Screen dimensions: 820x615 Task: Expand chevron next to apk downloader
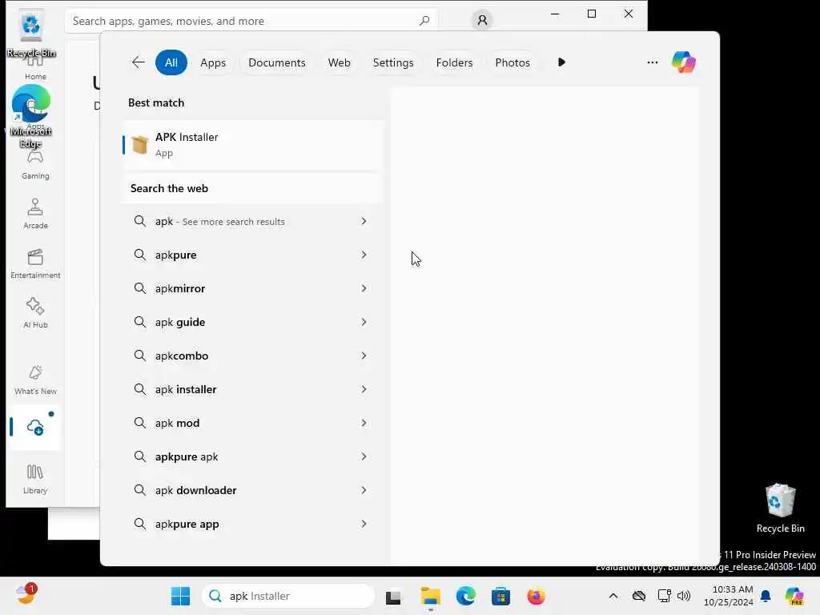364,490
